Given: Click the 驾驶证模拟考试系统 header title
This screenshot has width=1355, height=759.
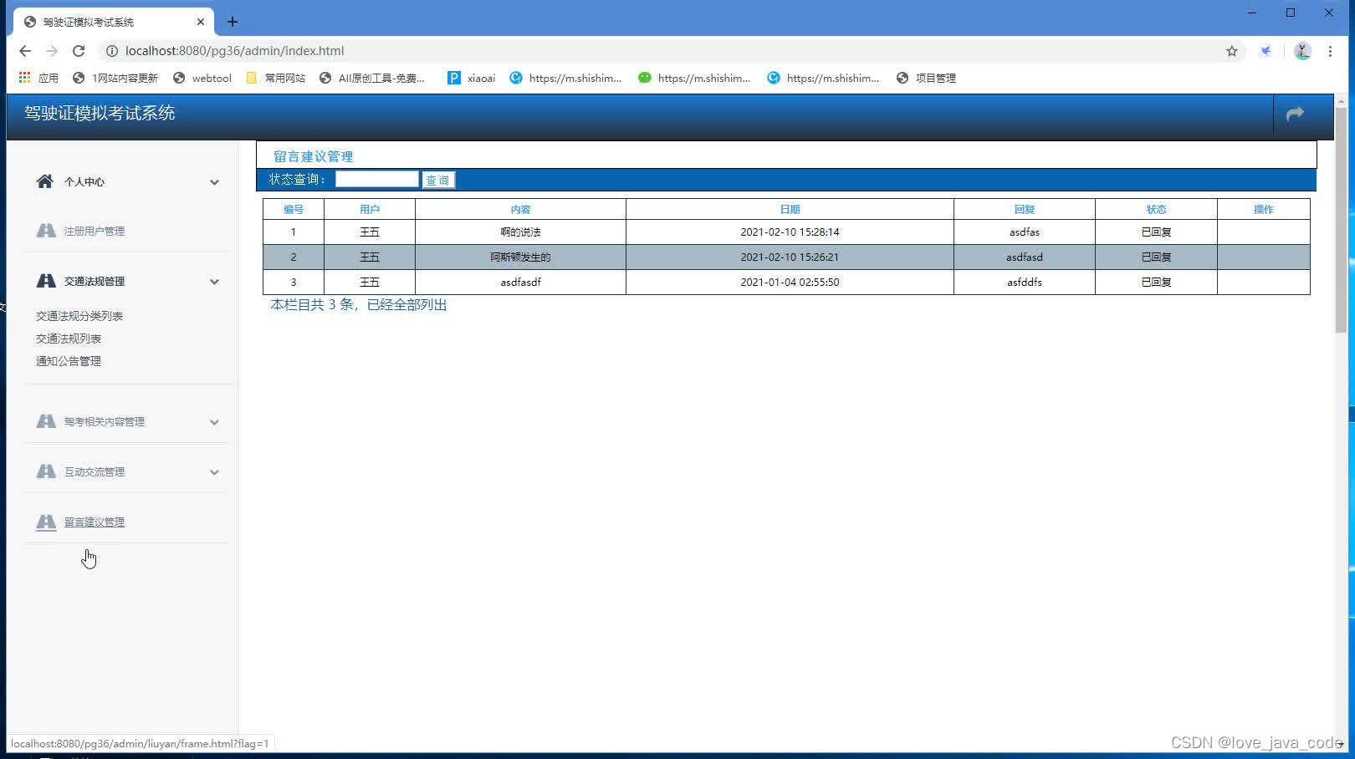Looking at the screenshot, I should [x=100, y=113].
